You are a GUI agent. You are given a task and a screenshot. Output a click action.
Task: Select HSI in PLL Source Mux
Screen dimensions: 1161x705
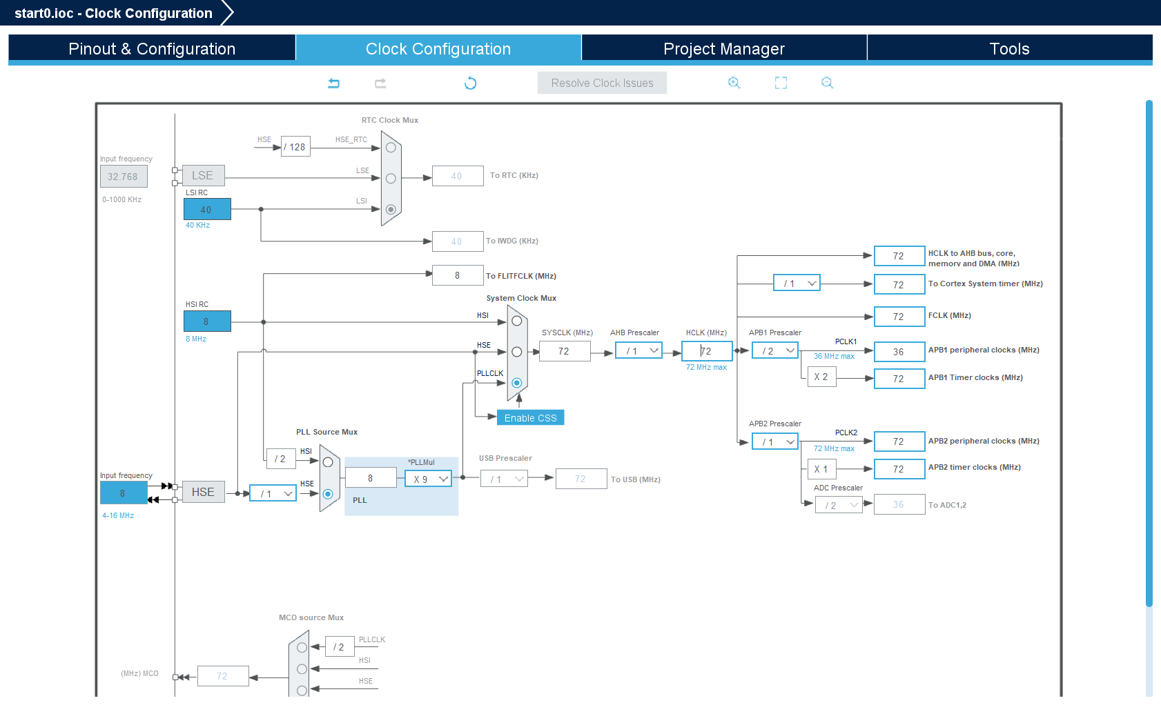328,462
